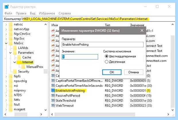Expand the NTDS tree node
This screenshot has height=120, width=178.
[6, 95]
